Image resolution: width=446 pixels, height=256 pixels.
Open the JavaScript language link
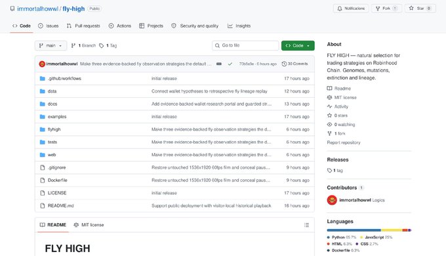(x=376, y=238)
